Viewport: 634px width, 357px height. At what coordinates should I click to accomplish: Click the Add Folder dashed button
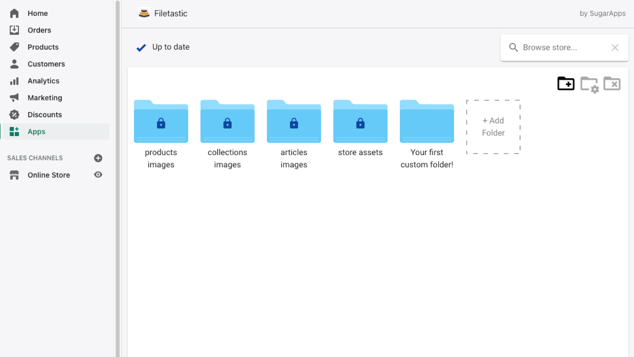493,127
